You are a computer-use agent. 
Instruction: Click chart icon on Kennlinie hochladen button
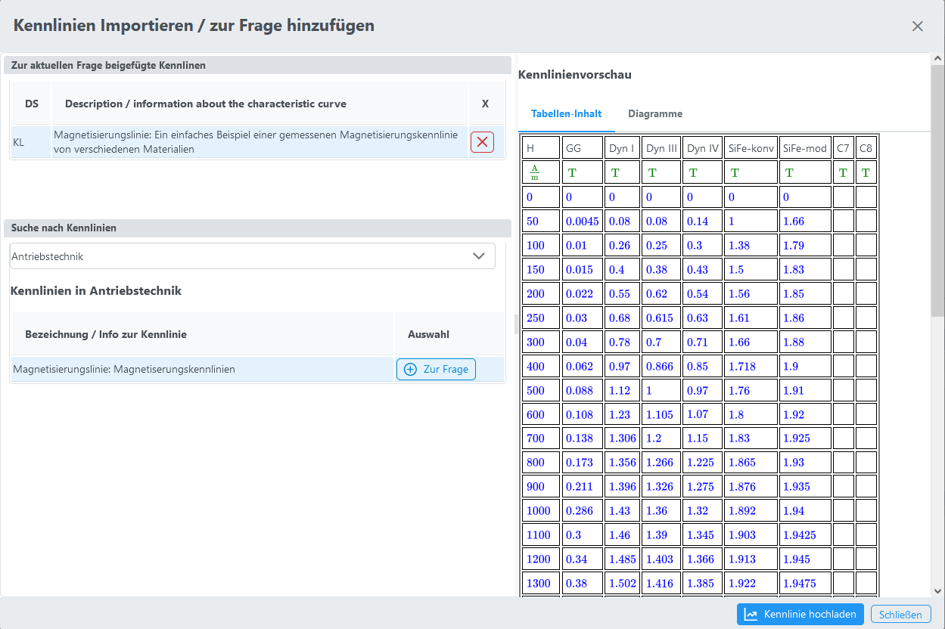tap(751, 615)
